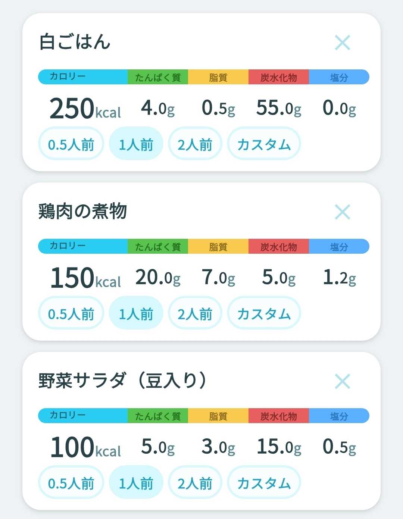Tap the 鶏肉の煮物 food title
The width and height of the screenshot is (403, 519).
[x=83, y=211]
